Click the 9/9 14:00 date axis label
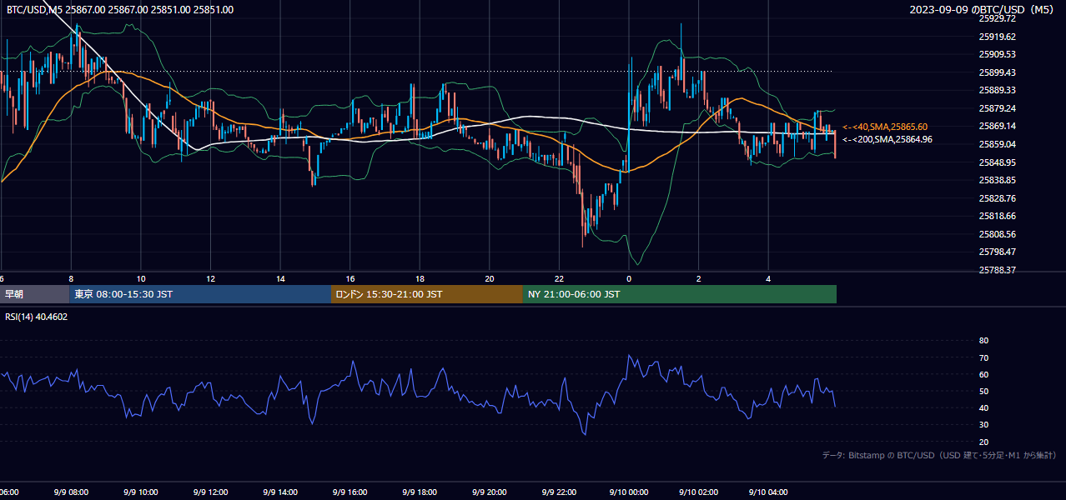 tap(281, 492)
